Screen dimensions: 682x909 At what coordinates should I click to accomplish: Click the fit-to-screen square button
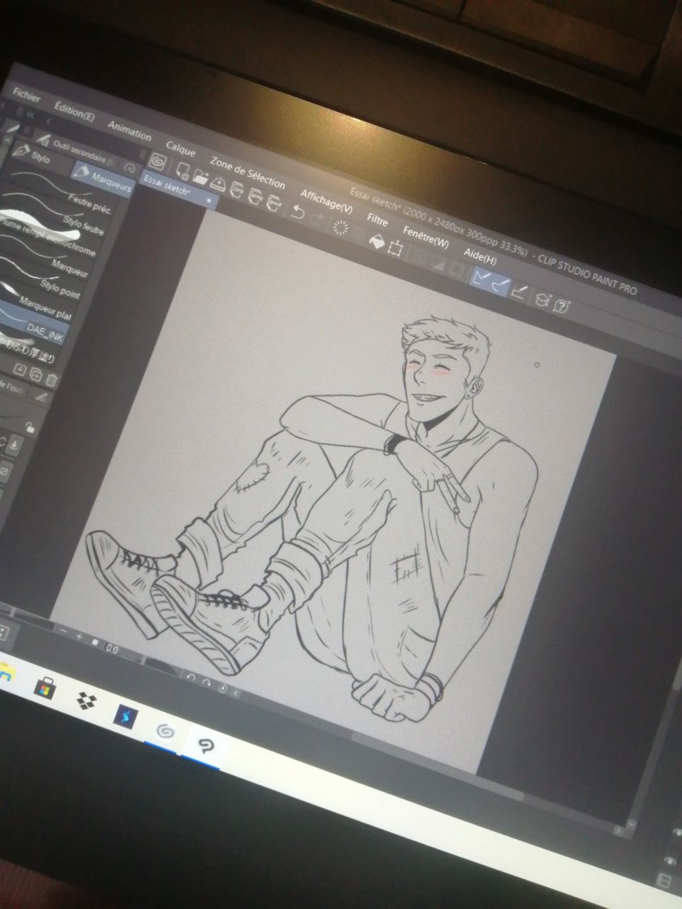[x=96, y=641]
